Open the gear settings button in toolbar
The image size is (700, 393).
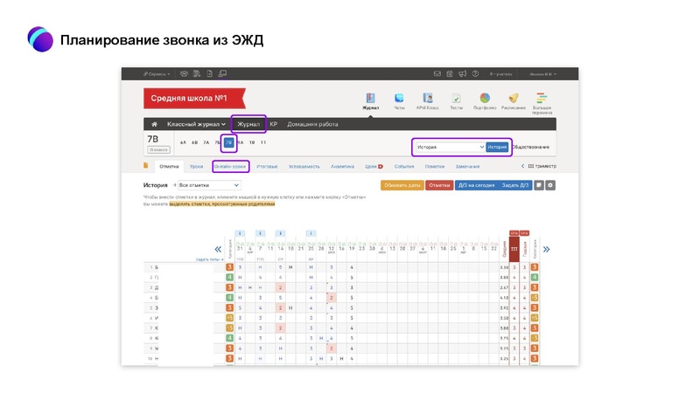[550, 185]
